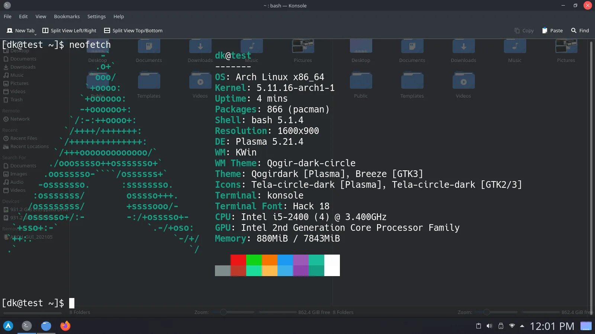This screenshot has height=334, width=595.
Task: Open the Edit menu
Action: click(23, 16)
